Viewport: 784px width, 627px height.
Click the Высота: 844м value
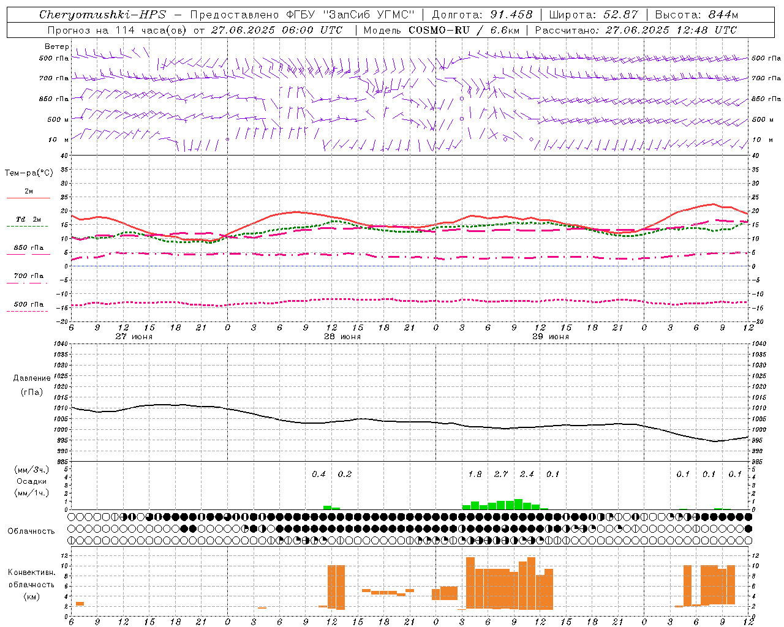696,15
